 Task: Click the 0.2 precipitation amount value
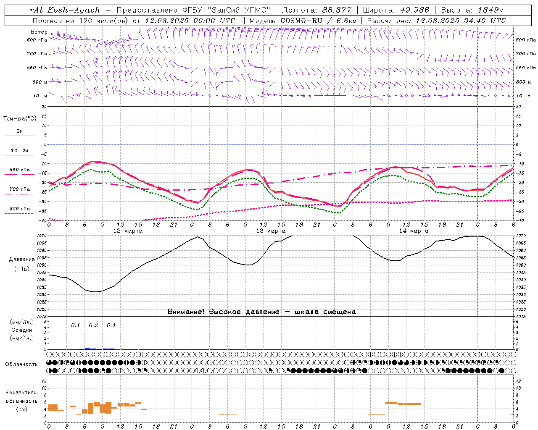(93, 325)
